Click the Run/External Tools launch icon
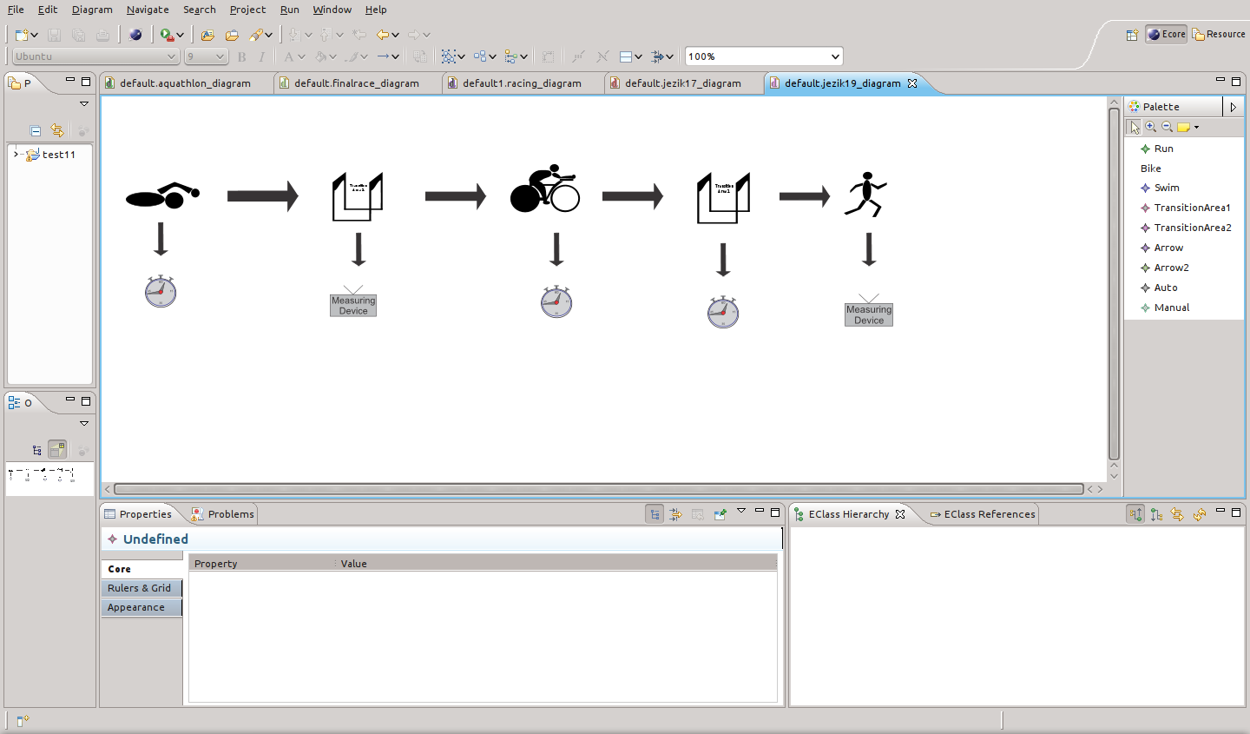The height and width of the screenshot is (734, 1250). [x=166, y=35]
